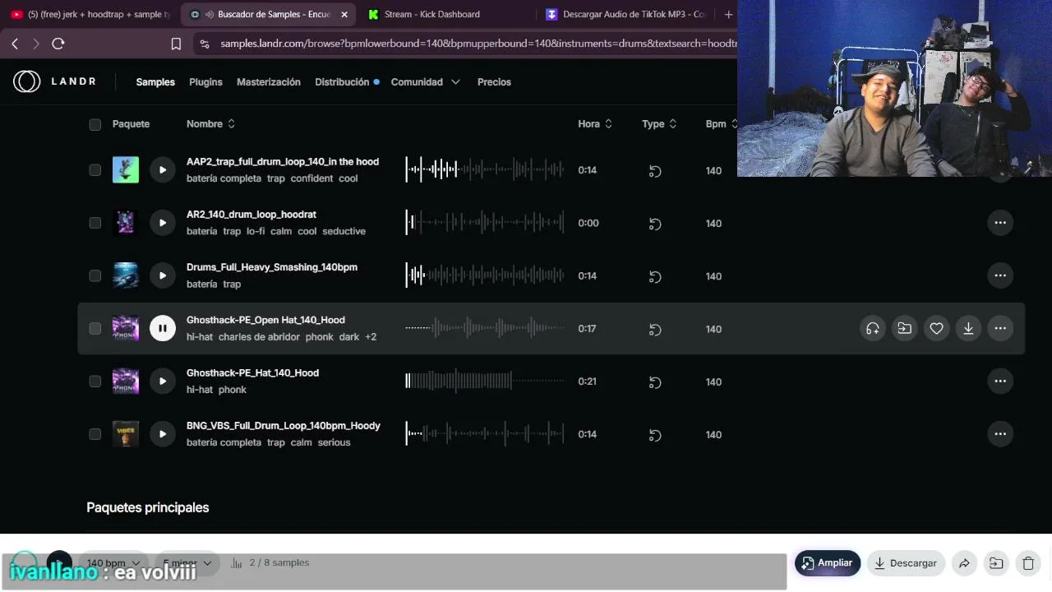The image size is (1052, 592).
Task: Open the Masterización nav item
Action: click(269, 82)
